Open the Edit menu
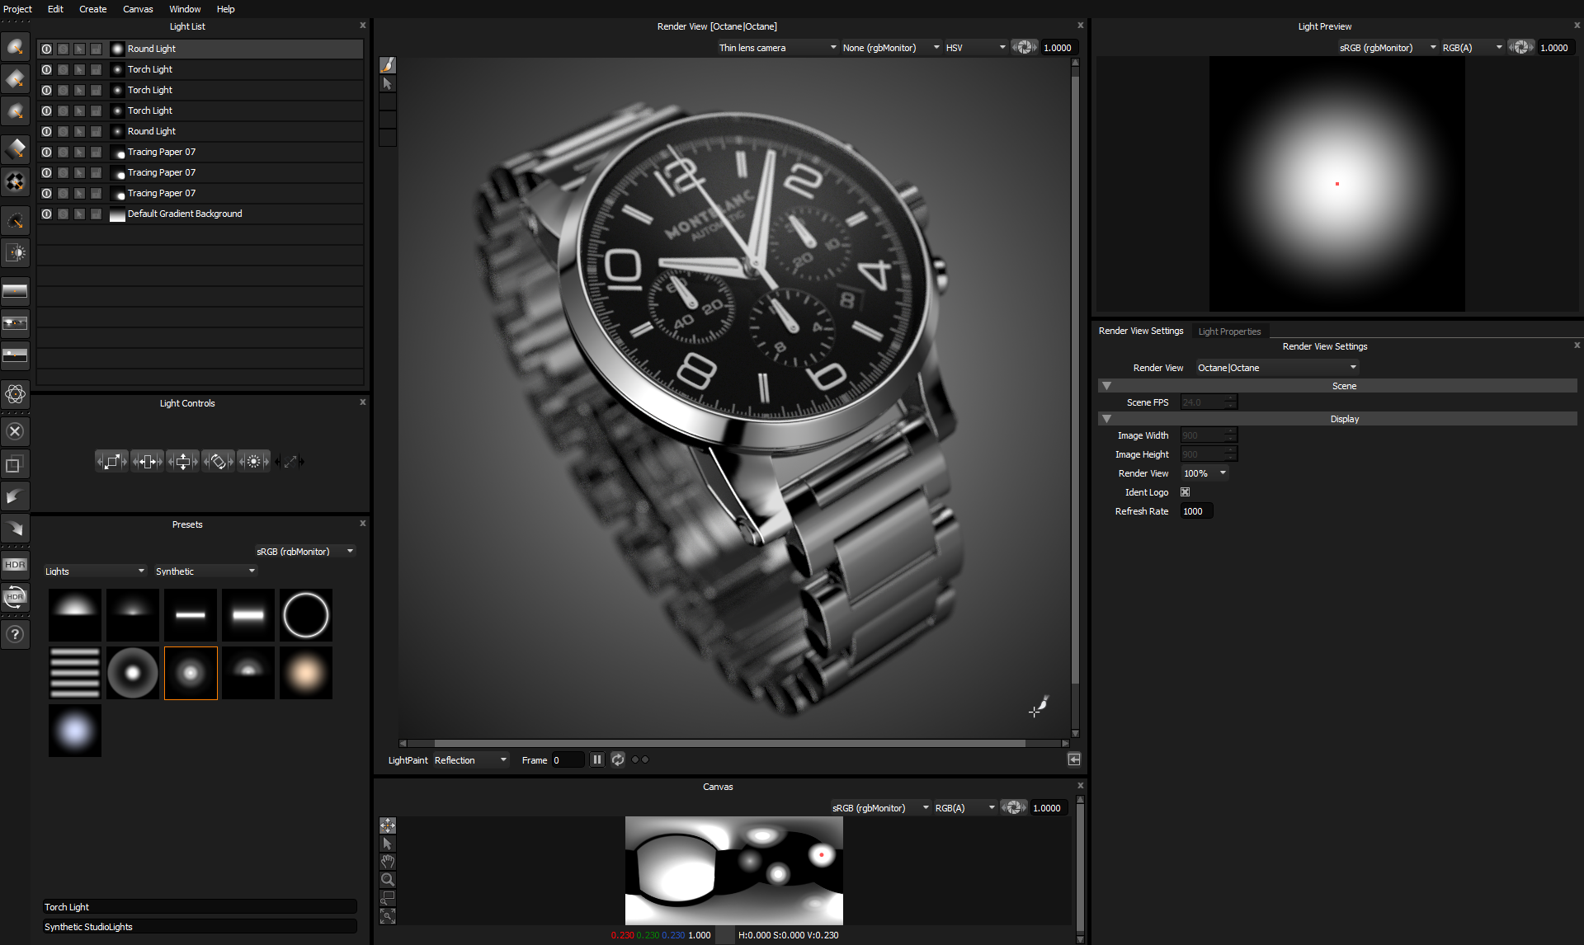The width and height of the screenshot is (1584, 945). pos(55,9)
